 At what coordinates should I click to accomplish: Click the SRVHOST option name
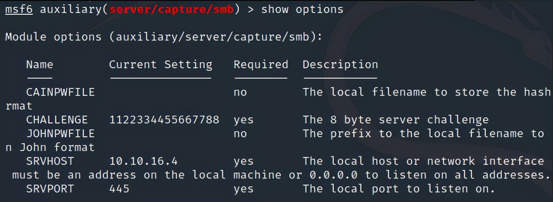50,161
